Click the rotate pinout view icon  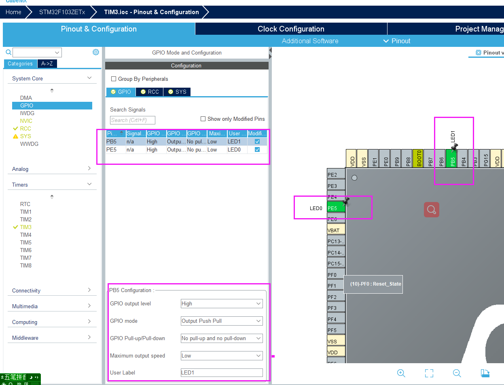coord(485,373)
